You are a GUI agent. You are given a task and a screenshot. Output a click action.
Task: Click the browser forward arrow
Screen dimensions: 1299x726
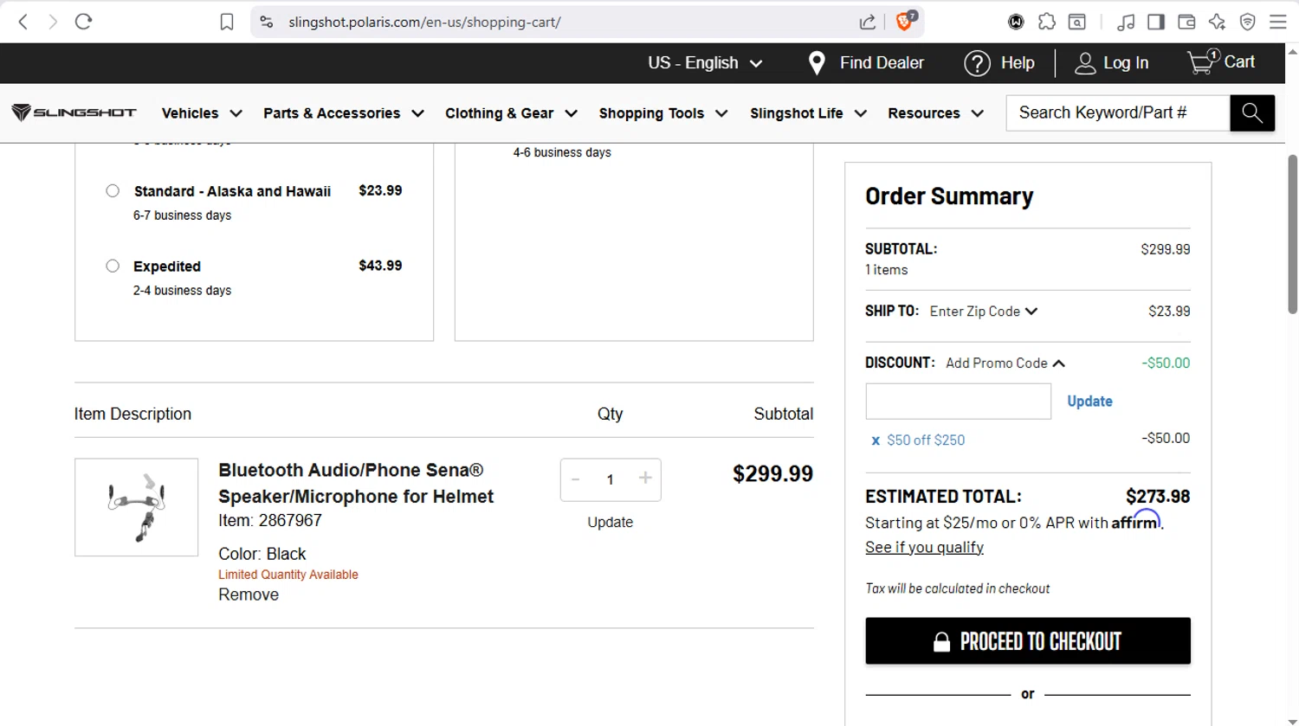53,22
